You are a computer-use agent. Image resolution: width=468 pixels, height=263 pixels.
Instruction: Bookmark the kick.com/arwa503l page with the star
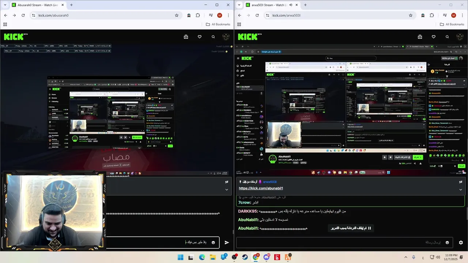[411, 15]
